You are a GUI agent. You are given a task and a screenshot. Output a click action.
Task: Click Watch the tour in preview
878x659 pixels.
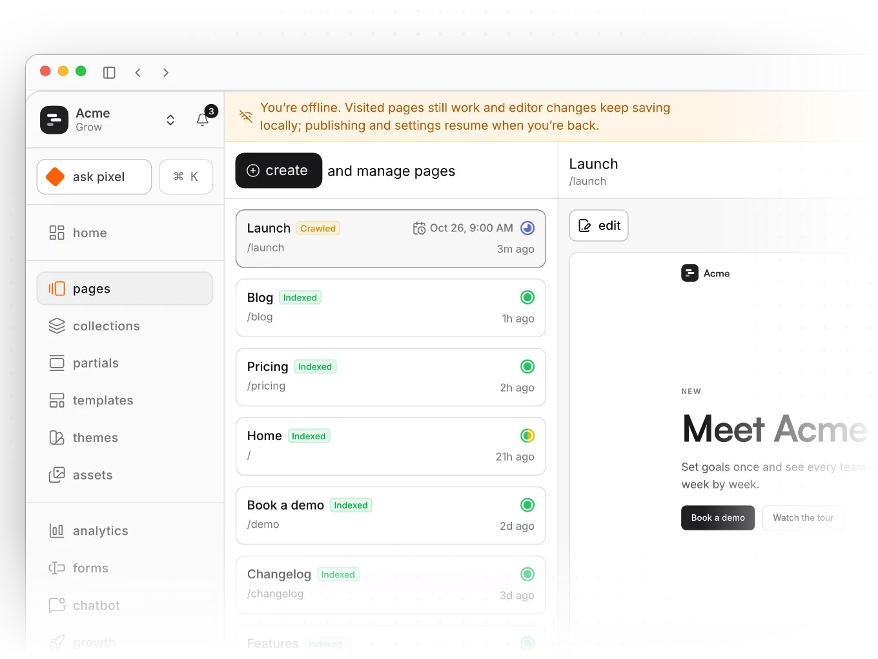point(803,518)
